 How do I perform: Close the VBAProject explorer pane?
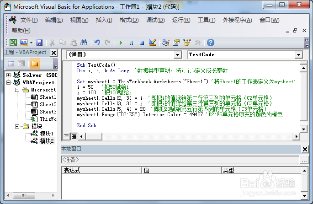(53, 53)
